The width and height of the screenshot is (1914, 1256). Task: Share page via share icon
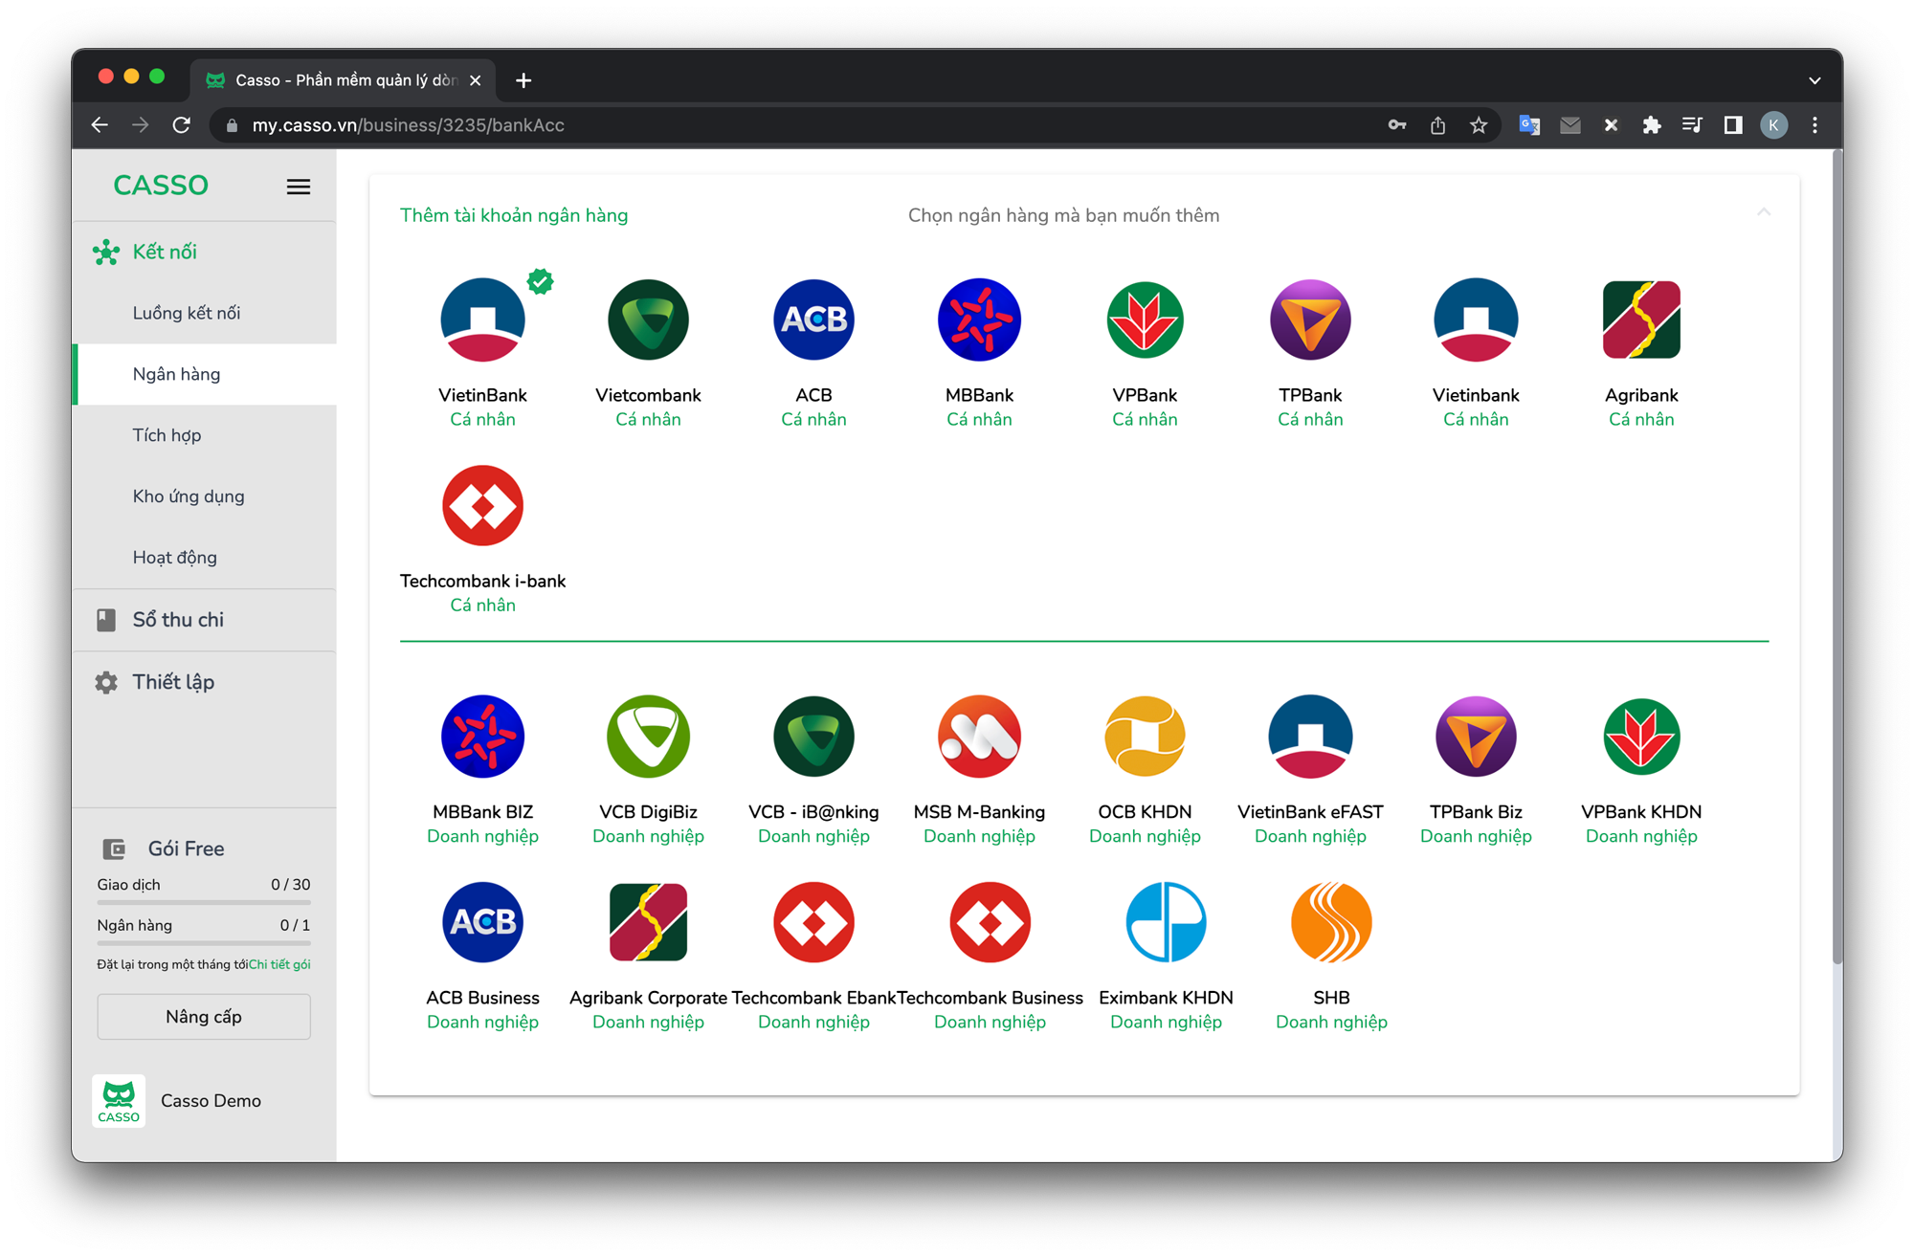coord(1437,125)
